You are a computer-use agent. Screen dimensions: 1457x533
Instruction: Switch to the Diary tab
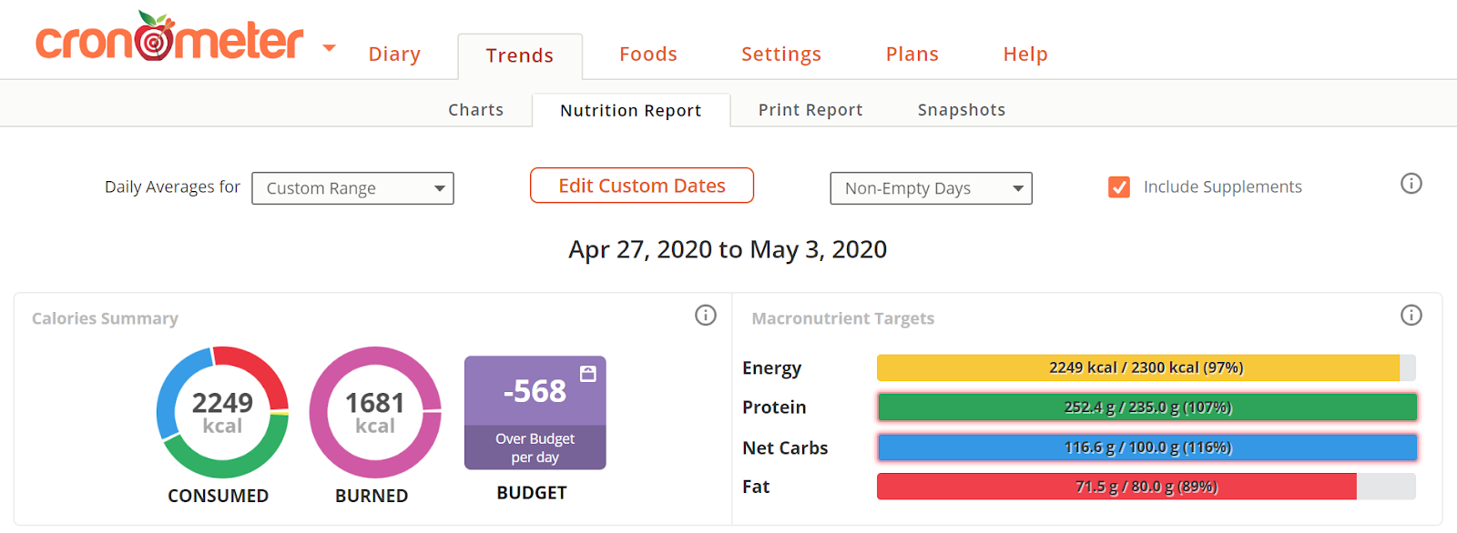(x=394, y=55)
